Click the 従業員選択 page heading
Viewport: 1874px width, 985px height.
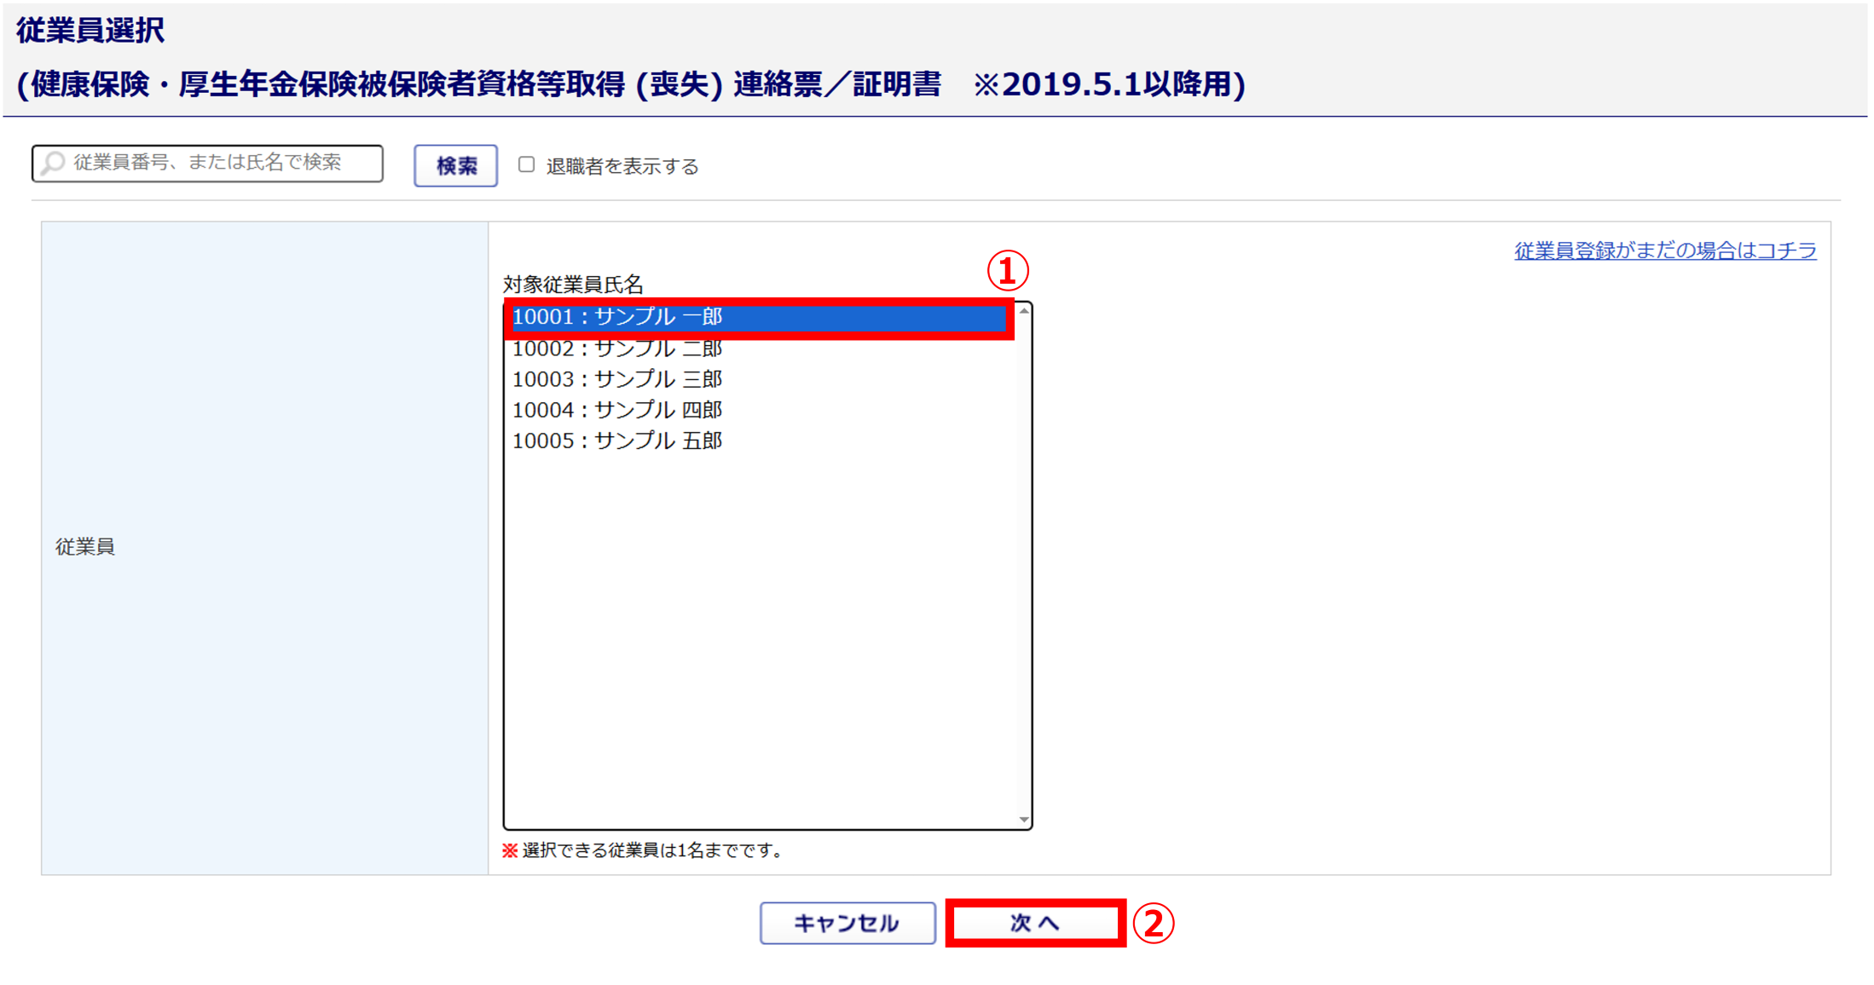[x=90, y=30]
